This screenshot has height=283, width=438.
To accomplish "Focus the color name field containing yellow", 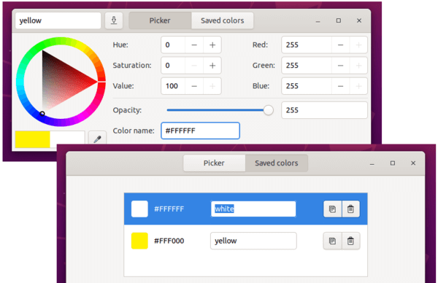I will coord(58,20).
